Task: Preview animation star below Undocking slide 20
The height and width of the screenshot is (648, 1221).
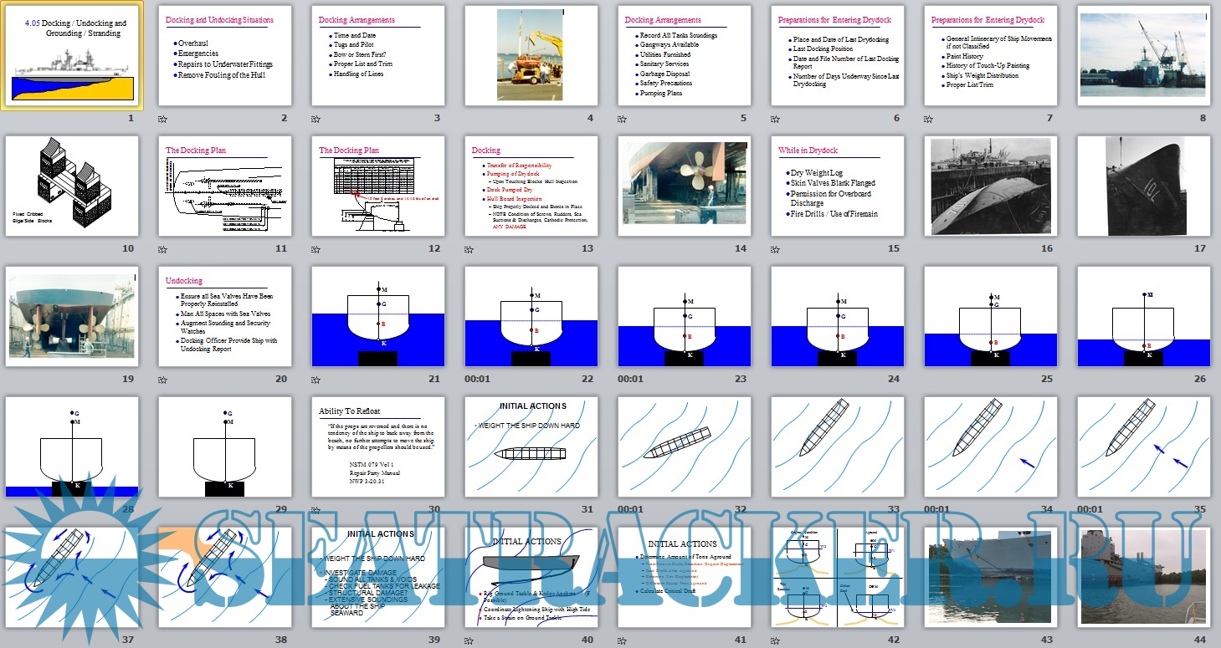Action: [163, 380]
